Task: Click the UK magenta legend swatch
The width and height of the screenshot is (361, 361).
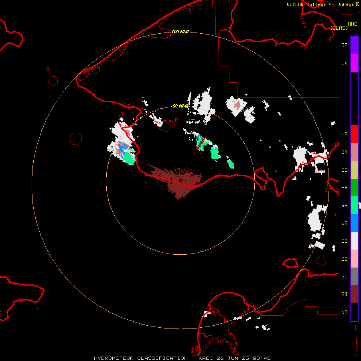Action: (354, 63)
